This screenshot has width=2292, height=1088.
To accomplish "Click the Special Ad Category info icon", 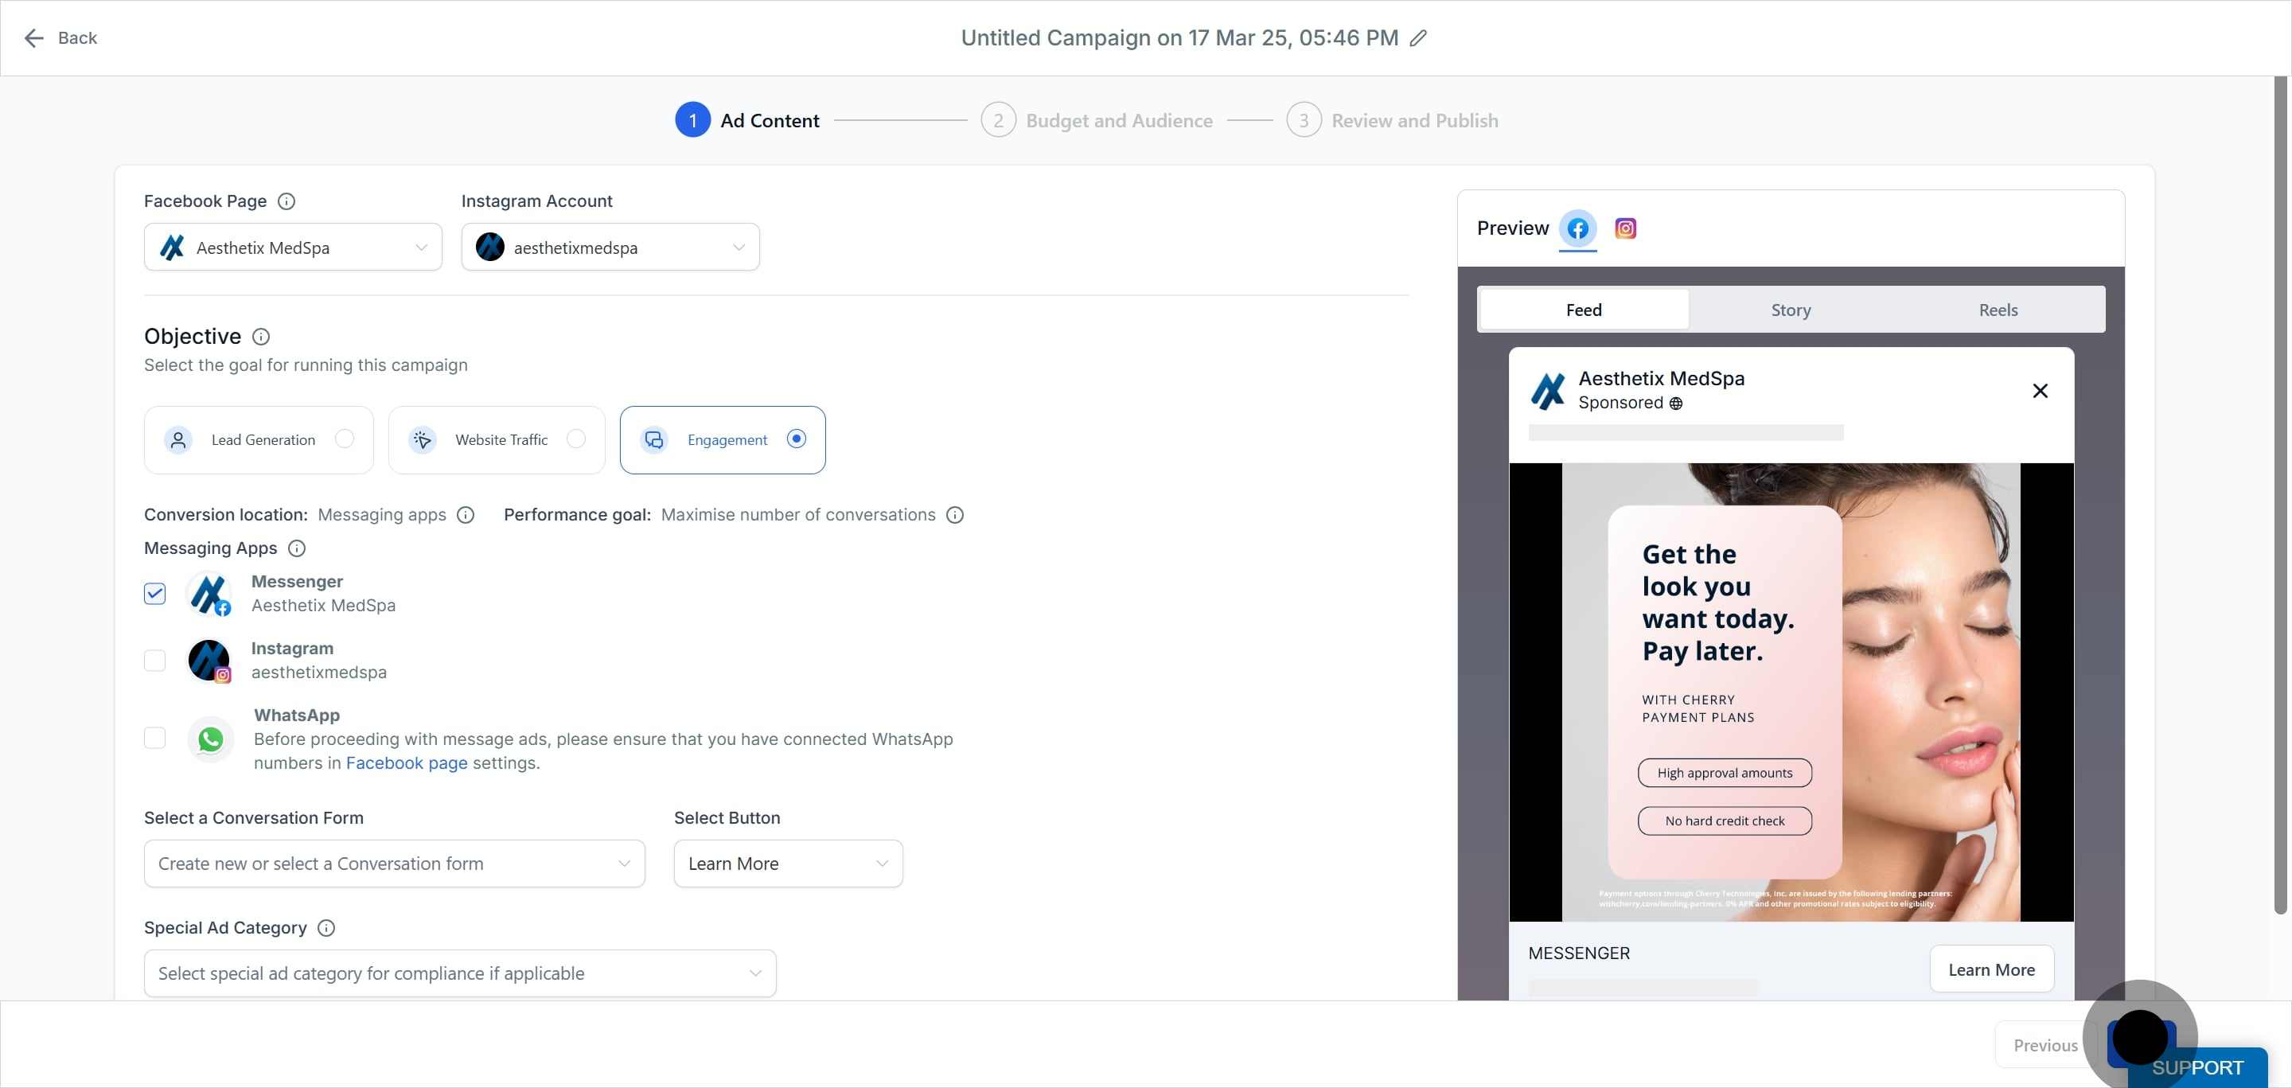I will pyautogui.click(x=326, y=928).
